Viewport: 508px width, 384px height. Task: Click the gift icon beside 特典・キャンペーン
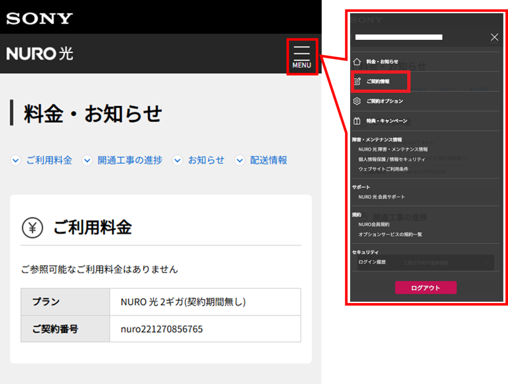tap(357, 121)
